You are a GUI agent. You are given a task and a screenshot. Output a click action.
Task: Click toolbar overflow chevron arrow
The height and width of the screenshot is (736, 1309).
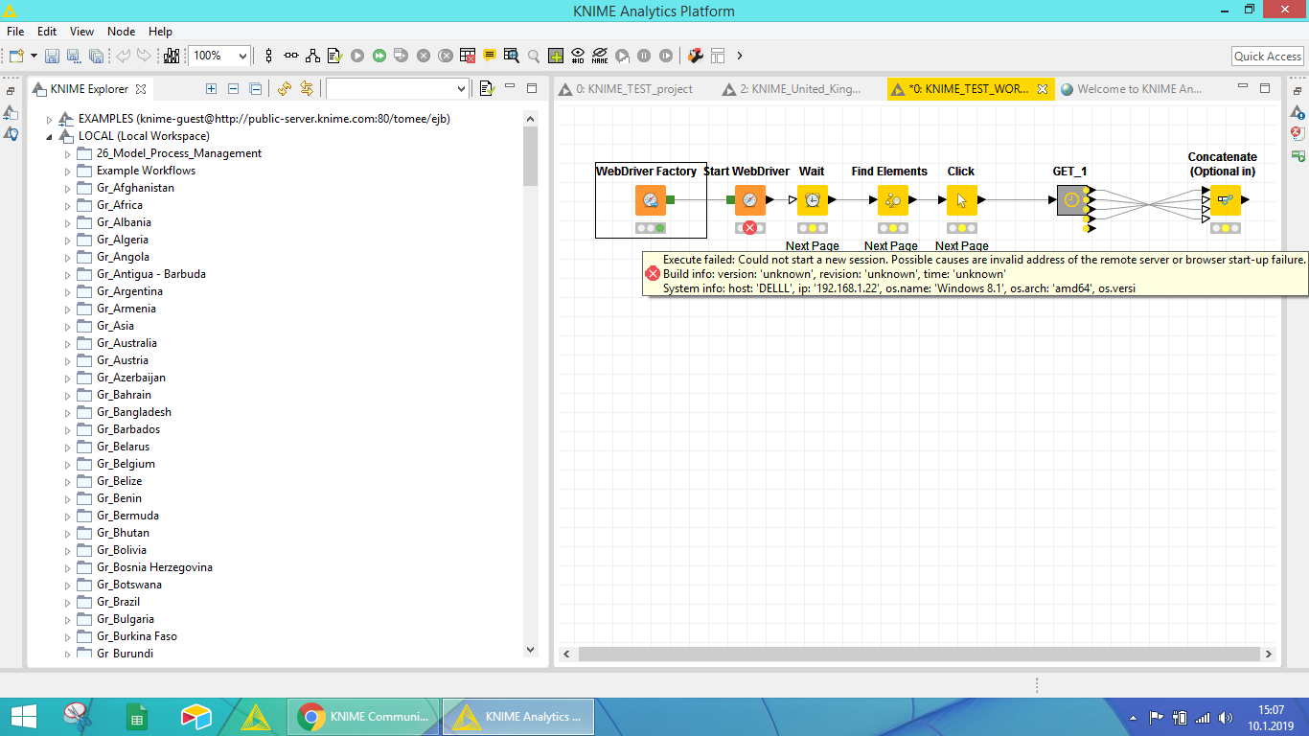point(740,56)
